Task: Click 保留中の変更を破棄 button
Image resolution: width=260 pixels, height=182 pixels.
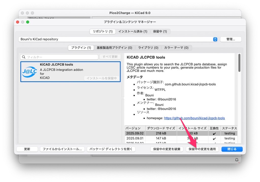Action: point(167,149)
